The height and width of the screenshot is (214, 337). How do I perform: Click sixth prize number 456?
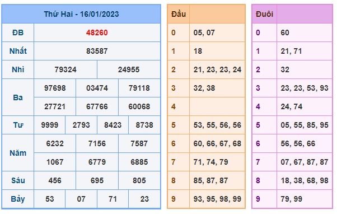pos(55,180)
